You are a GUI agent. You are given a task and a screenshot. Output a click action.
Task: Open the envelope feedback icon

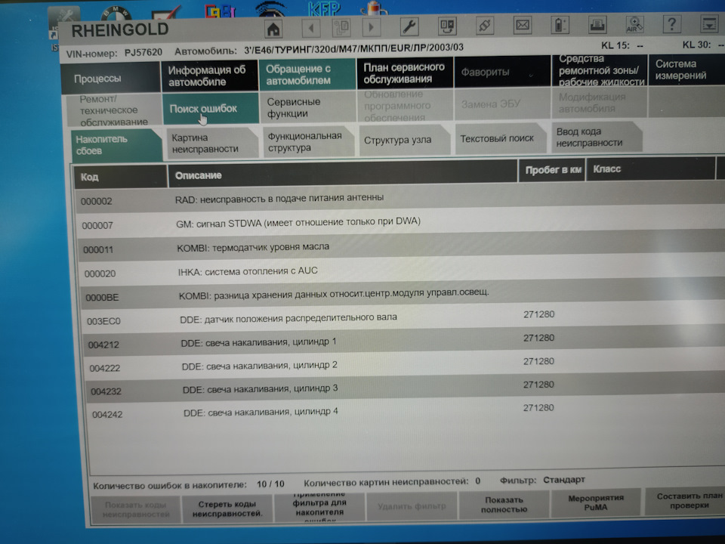(523, 25)
